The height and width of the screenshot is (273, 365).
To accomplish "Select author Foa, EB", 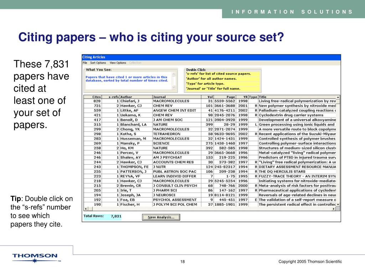I will click(x=128, y=200).
